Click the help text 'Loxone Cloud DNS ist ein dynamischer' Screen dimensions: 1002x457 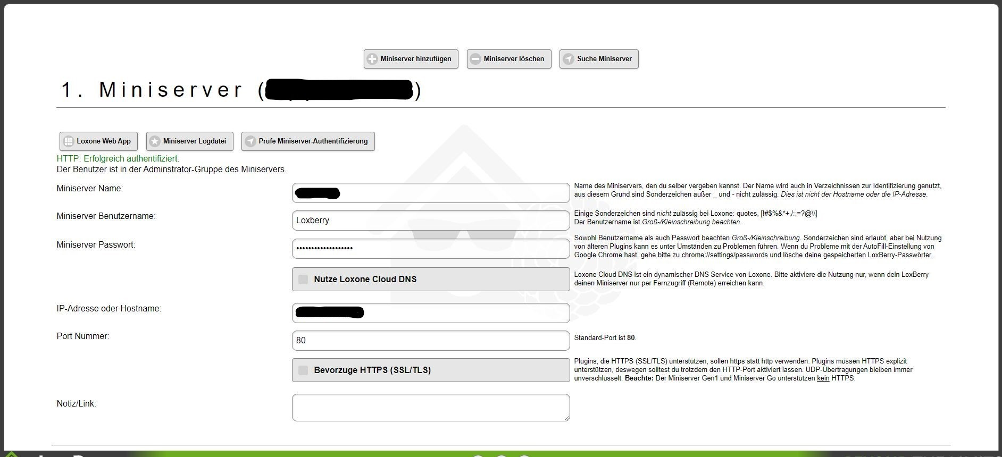(751, 279)
